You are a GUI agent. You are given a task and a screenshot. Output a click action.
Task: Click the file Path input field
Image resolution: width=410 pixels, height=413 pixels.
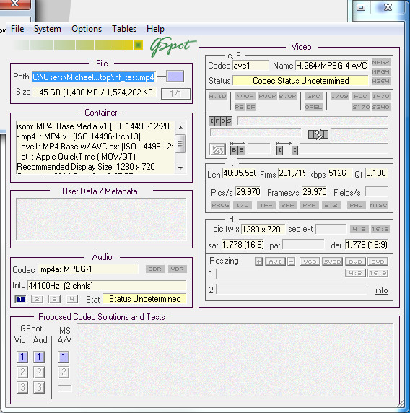coord(93,77)
